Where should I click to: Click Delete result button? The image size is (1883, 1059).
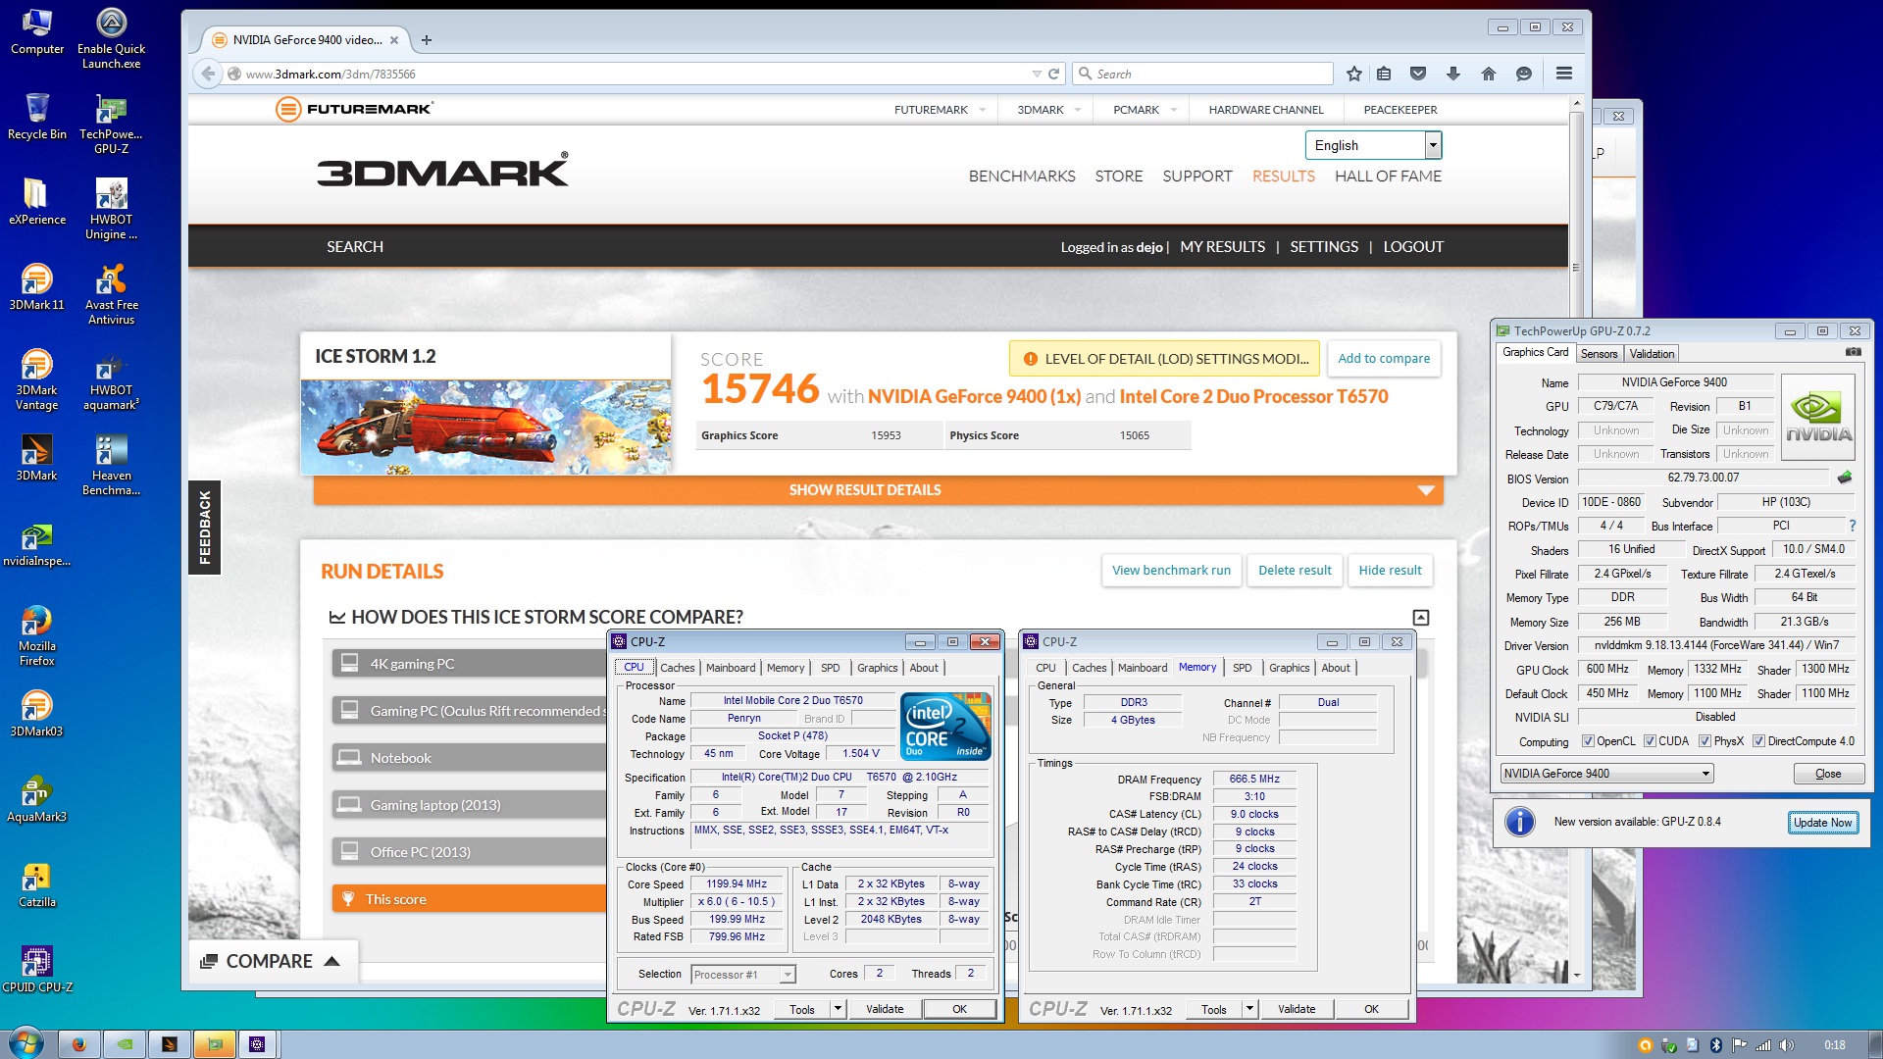(x=1295, y=571)
